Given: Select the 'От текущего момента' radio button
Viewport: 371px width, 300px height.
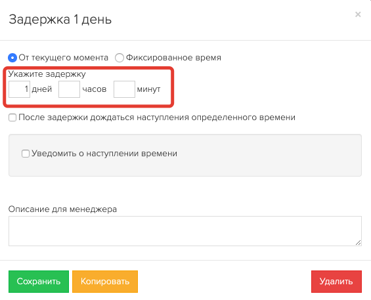Looking at the screenshot, I should click(x=12, y=58).
